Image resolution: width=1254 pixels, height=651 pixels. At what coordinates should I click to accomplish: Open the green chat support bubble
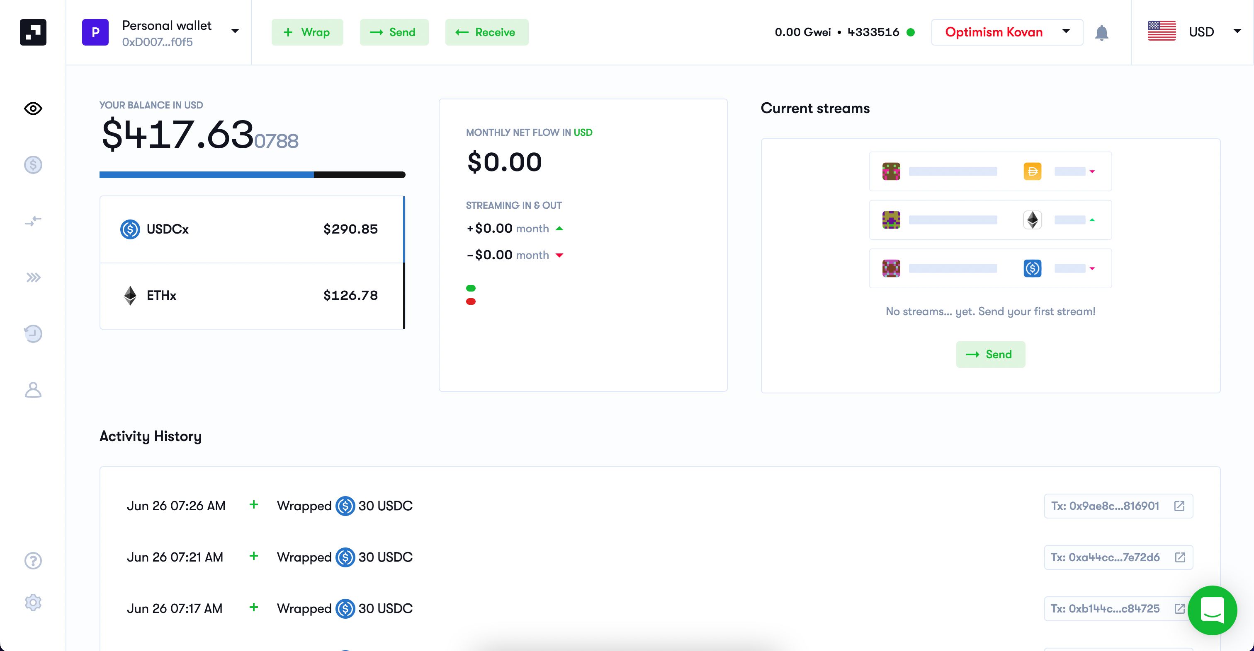click(x=1212, y=610)
